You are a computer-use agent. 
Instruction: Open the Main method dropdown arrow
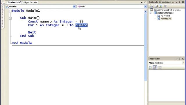tap(145, 6)
